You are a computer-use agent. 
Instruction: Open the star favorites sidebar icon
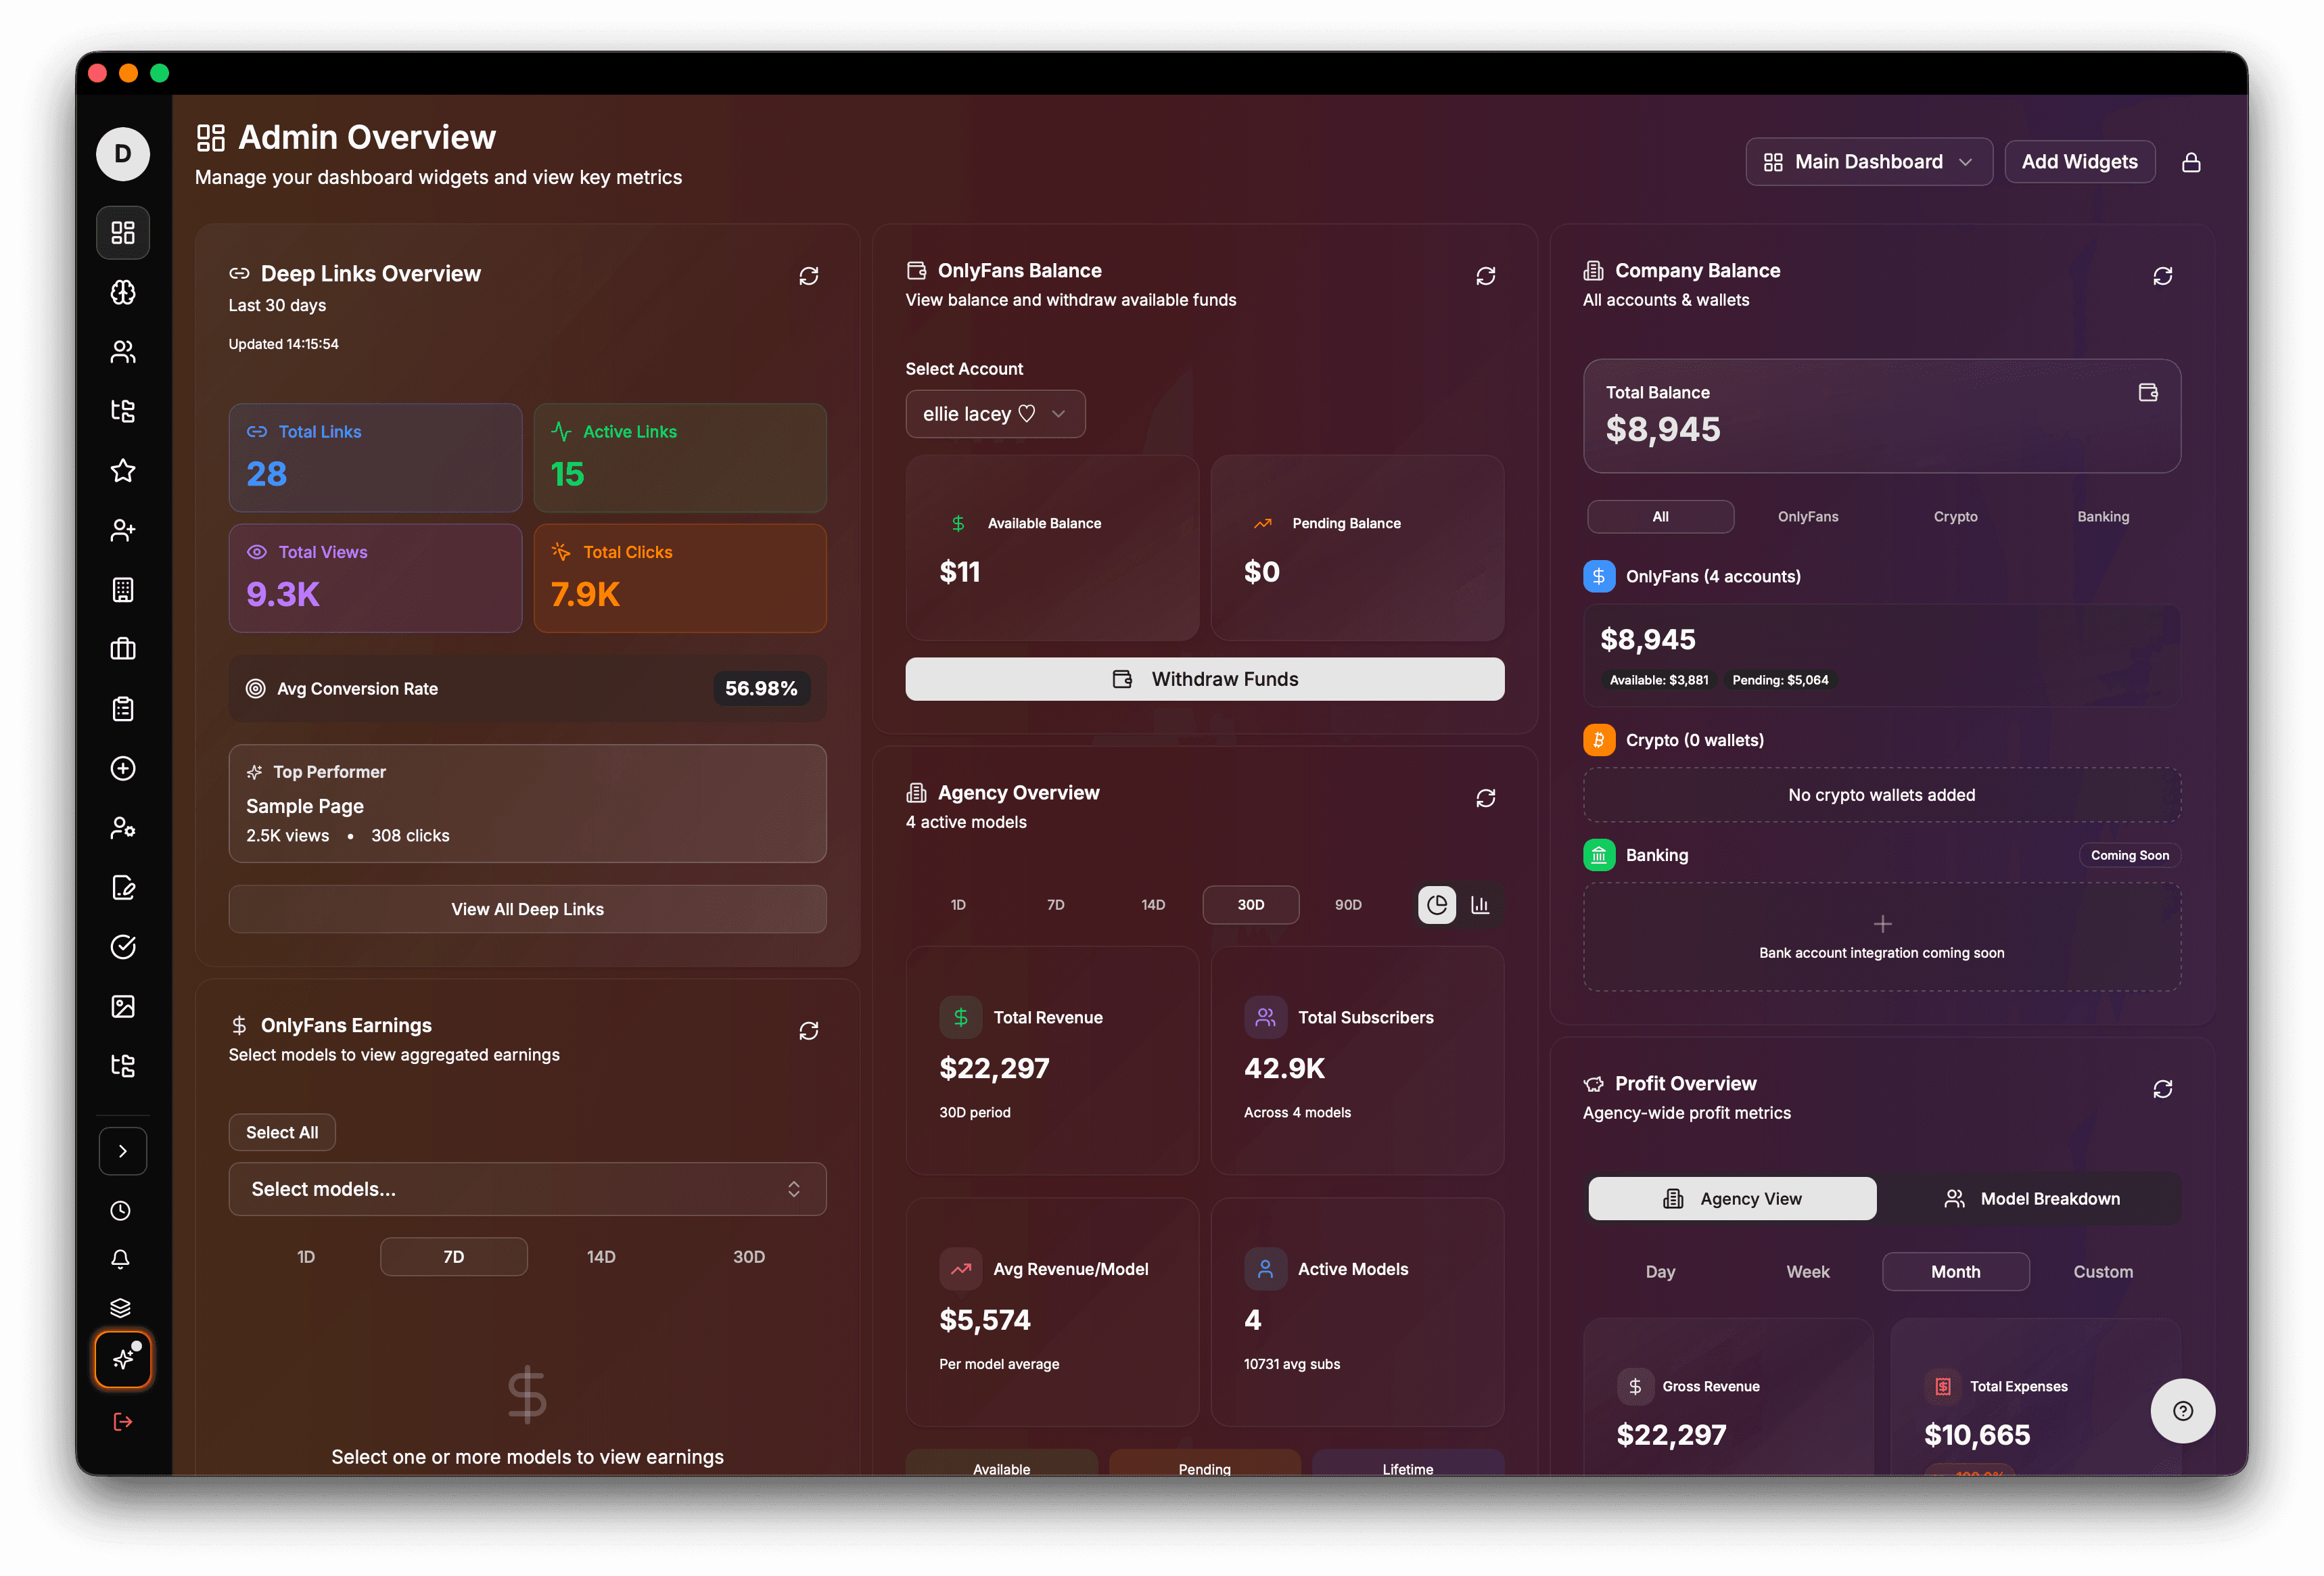[x=123, y=470]
